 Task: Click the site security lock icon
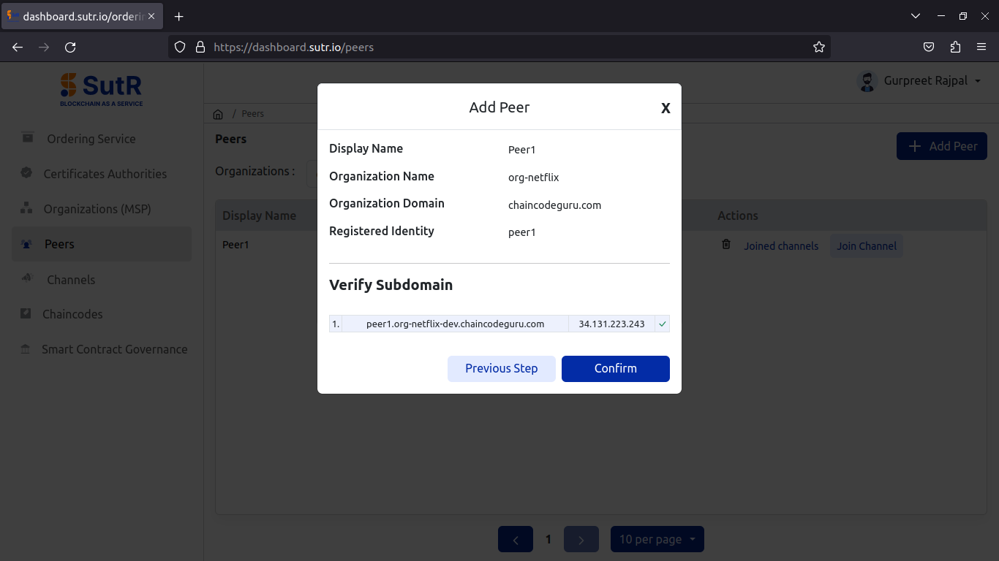click(200, 47)
